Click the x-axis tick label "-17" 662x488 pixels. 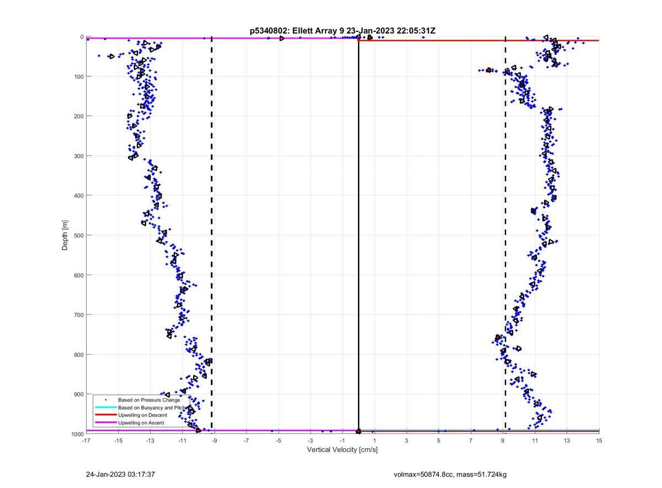86,441
